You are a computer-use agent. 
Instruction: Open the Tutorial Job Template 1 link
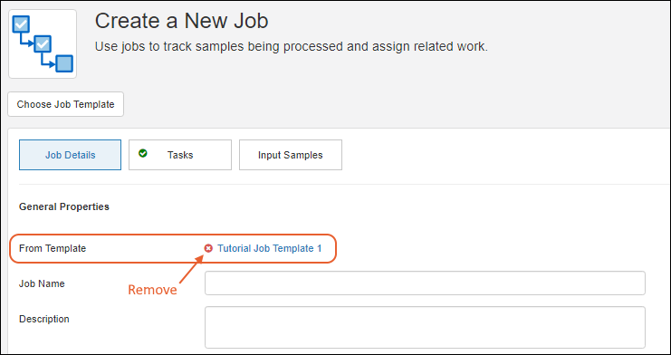pyautogui.click(x=270, y=248)
